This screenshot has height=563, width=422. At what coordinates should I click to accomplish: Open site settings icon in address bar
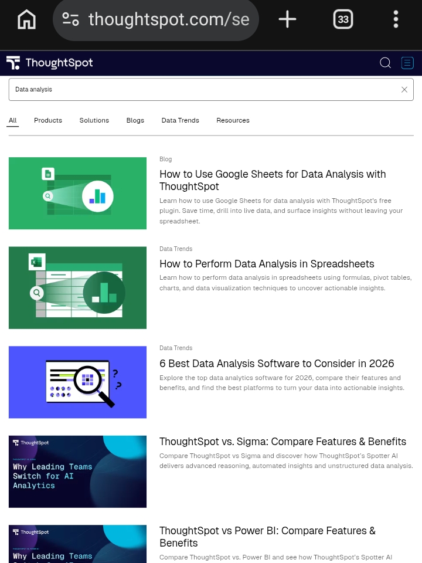(70, 19)
